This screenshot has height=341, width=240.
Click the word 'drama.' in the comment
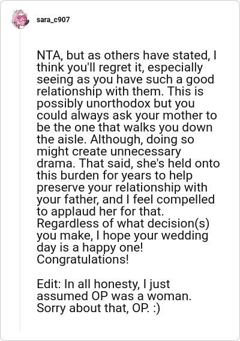[56, 163]
